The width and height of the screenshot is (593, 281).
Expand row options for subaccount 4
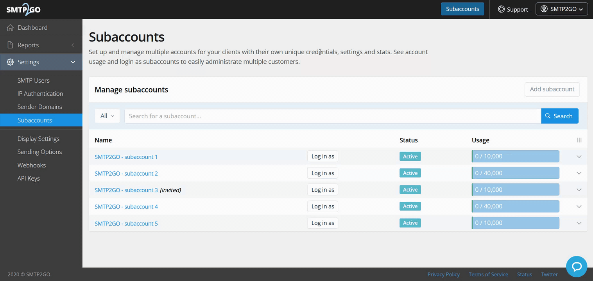pos(579,206)
